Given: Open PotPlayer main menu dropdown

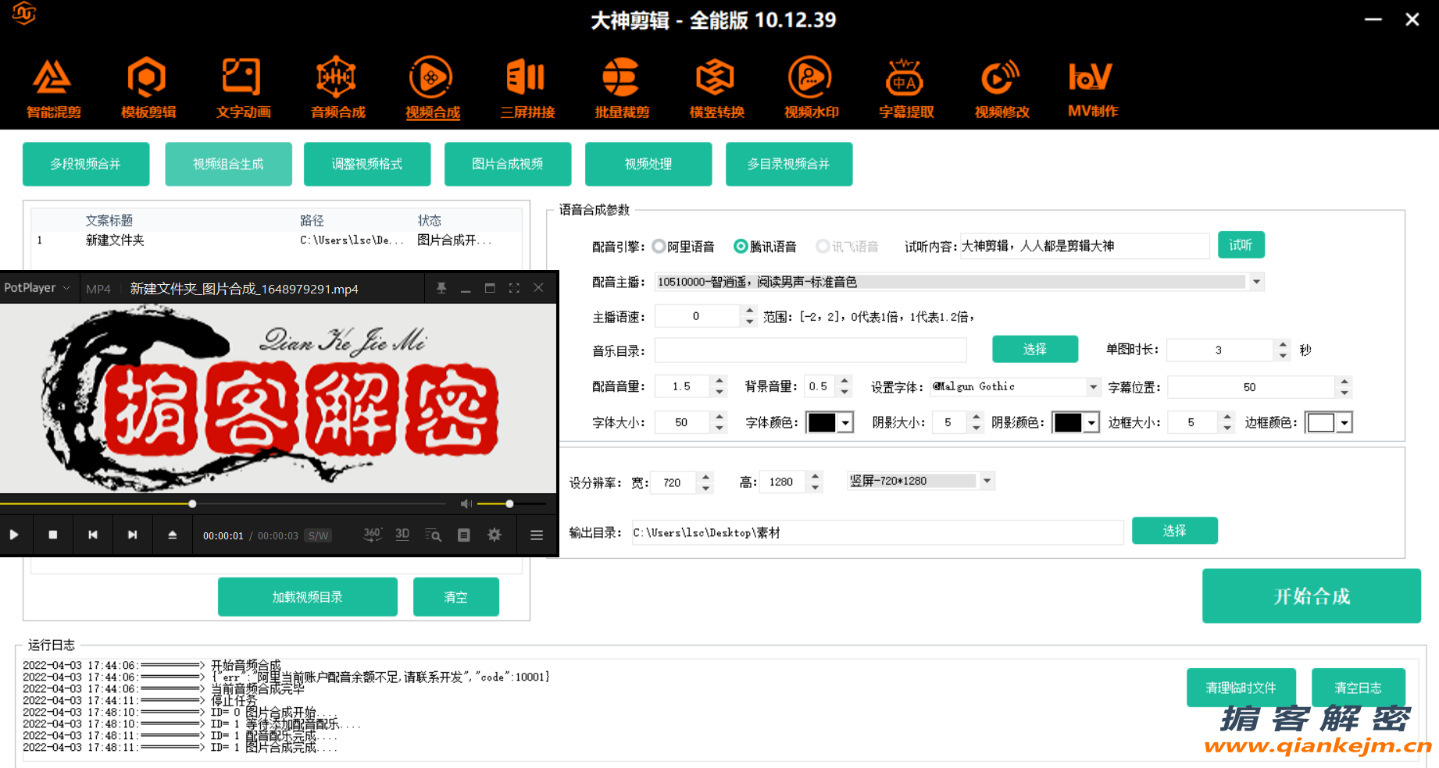Looking at the screenshot, I should click(x=36, y=288).
